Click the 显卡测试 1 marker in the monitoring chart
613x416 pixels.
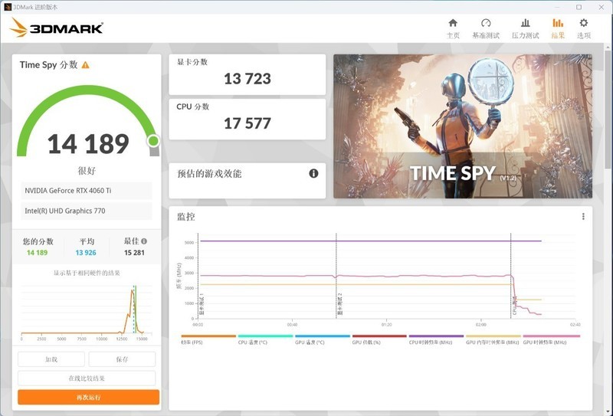[x=202, y=304]
